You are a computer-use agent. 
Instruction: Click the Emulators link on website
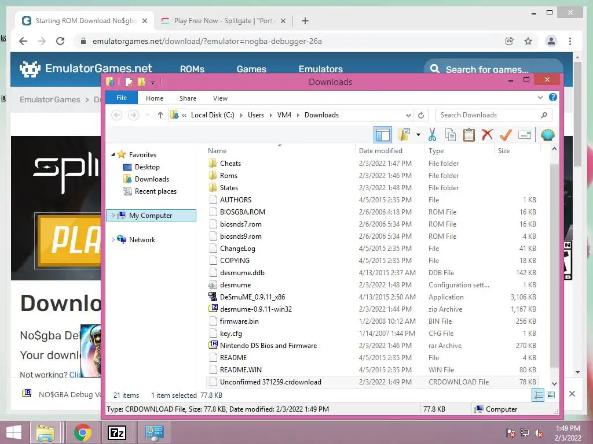320,69
